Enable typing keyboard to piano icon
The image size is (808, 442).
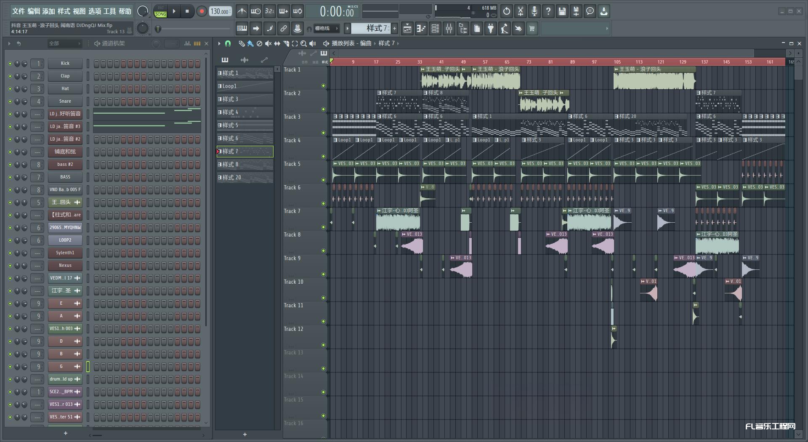(242, 29)
